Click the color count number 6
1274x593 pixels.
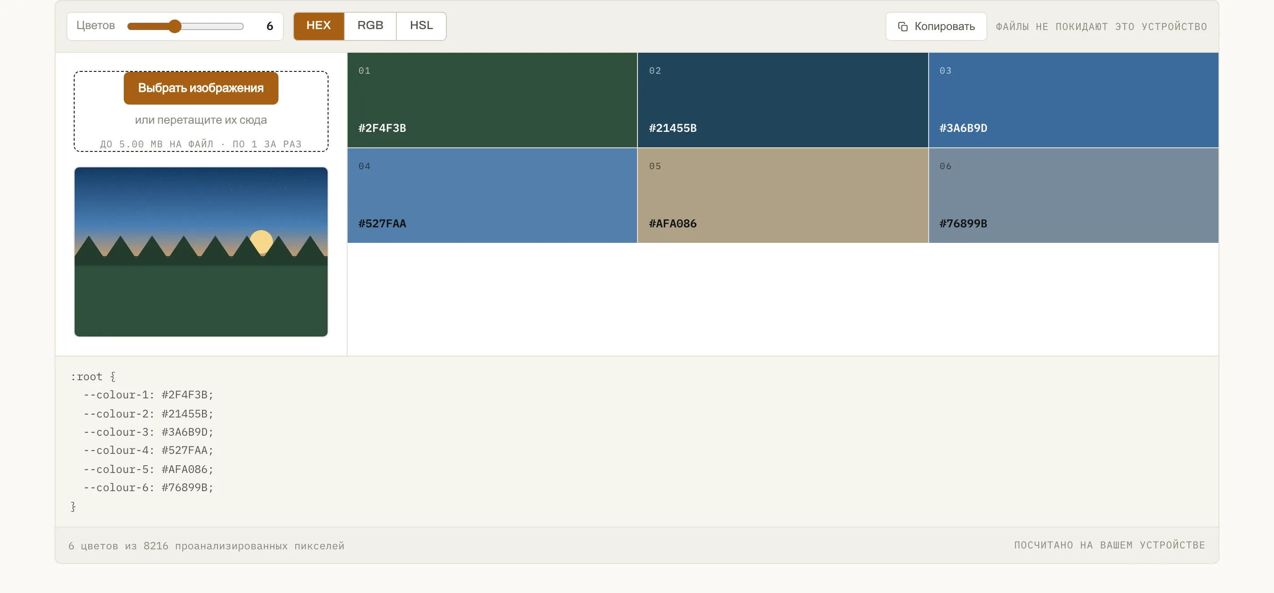pos(269,26)
